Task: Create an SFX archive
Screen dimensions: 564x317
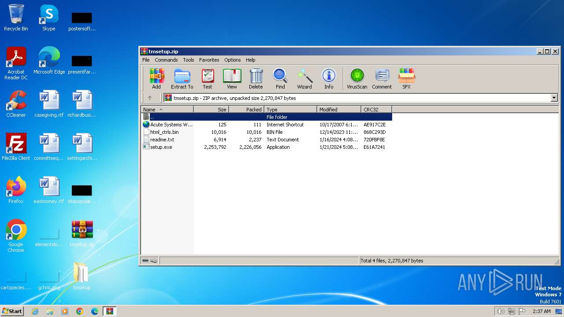Action: 406,79
